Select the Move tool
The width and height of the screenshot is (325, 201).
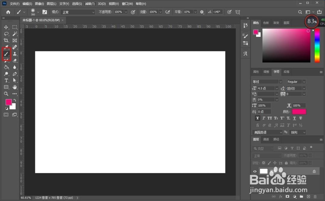[x=6, y=27]
